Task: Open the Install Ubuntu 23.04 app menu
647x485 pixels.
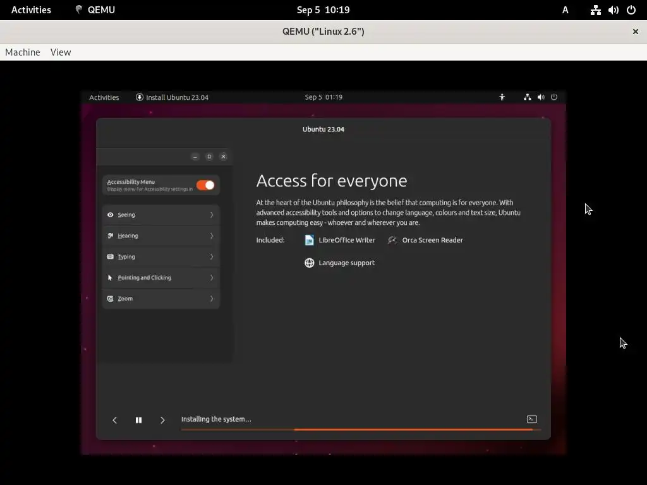Action: [172, 97]
